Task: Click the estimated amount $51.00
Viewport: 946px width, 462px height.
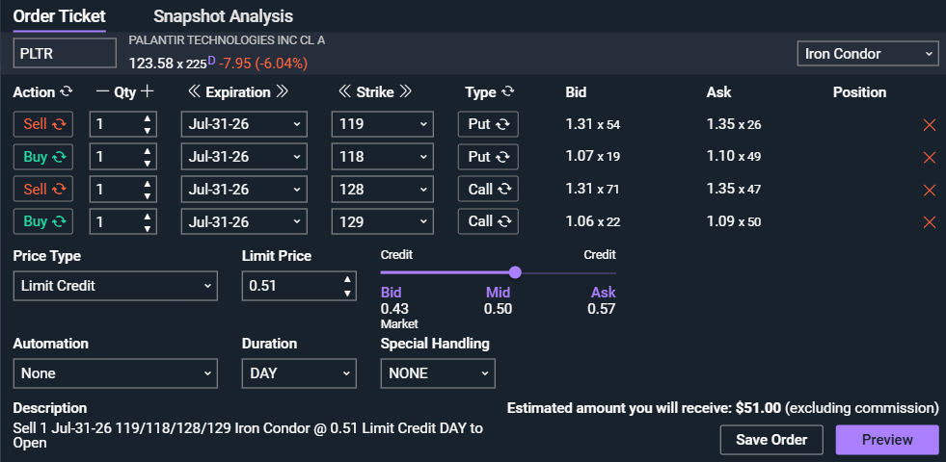Action: point(758,408)
